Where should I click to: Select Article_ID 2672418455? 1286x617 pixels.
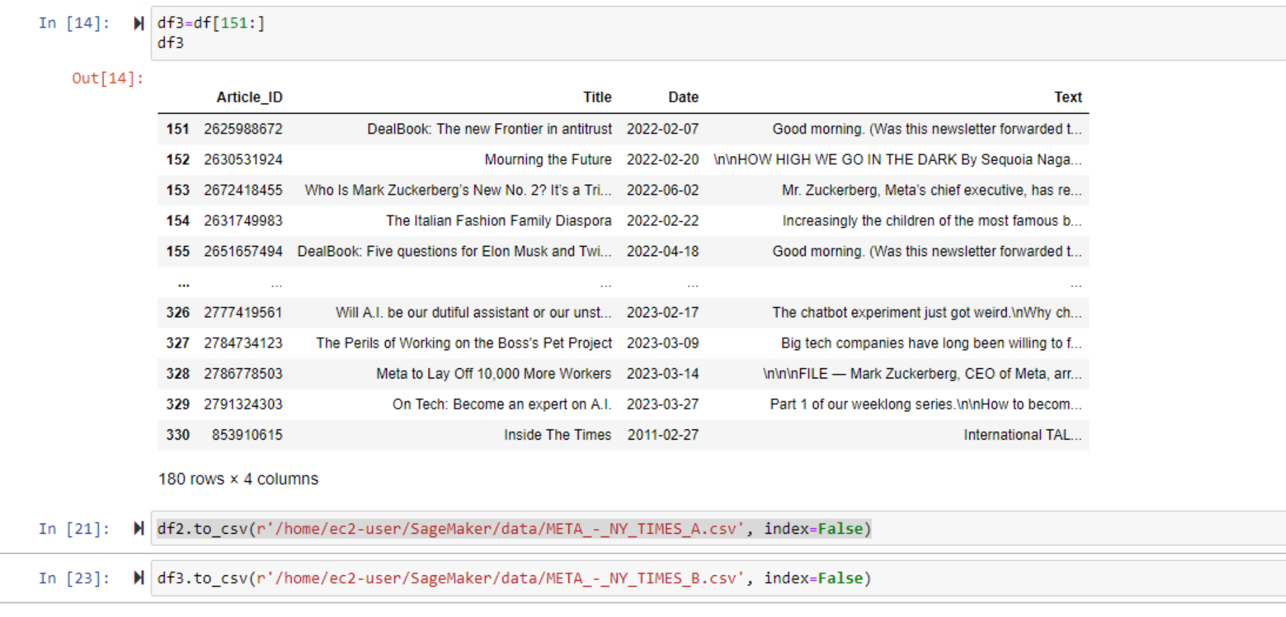[243, 190]
